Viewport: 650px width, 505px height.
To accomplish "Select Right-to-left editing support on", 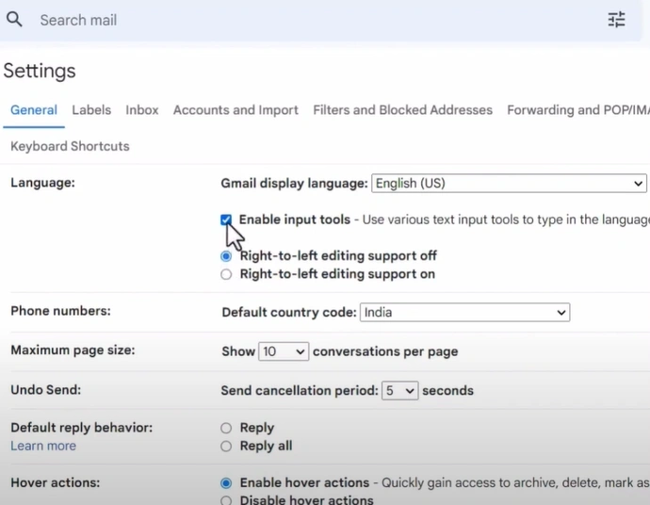I will point(226,274).
